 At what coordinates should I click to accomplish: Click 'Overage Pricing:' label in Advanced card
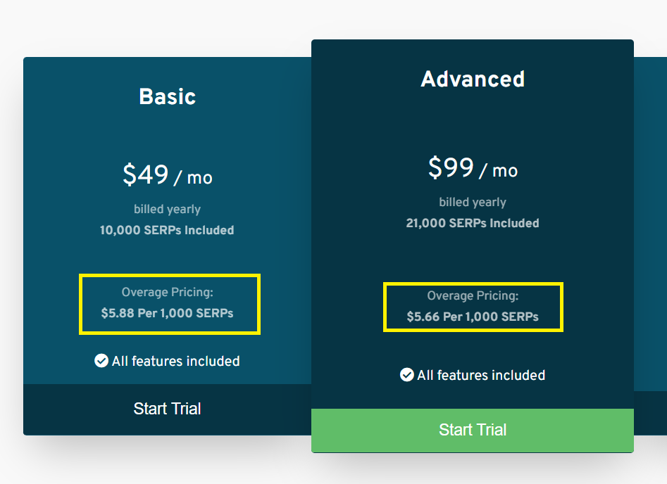(473, 296)
